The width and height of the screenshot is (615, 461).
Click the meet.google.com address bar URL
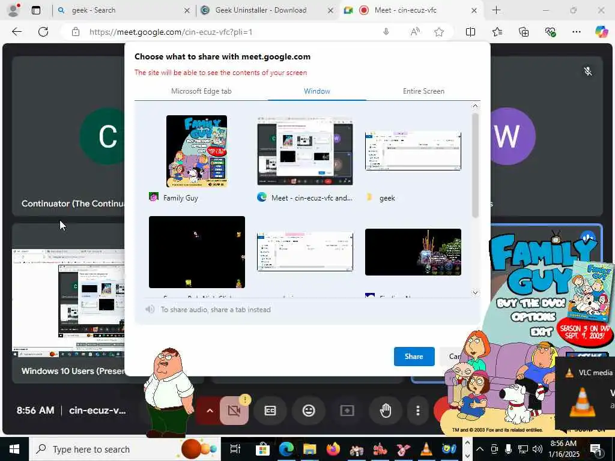pos(171,32)
